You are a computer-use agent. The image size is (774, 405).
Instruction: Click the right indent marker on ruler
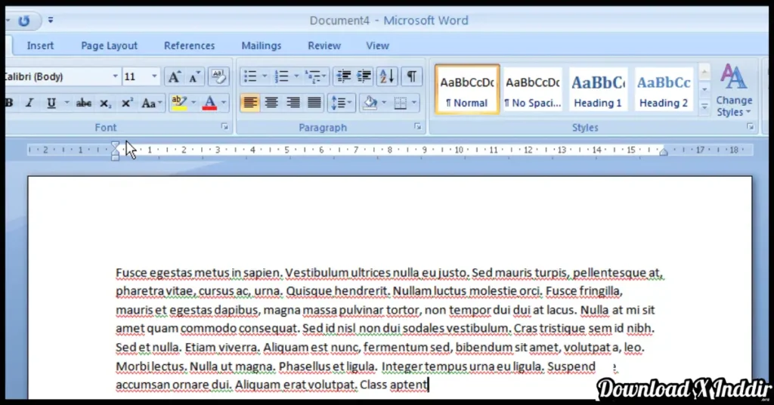pos(664,152)
